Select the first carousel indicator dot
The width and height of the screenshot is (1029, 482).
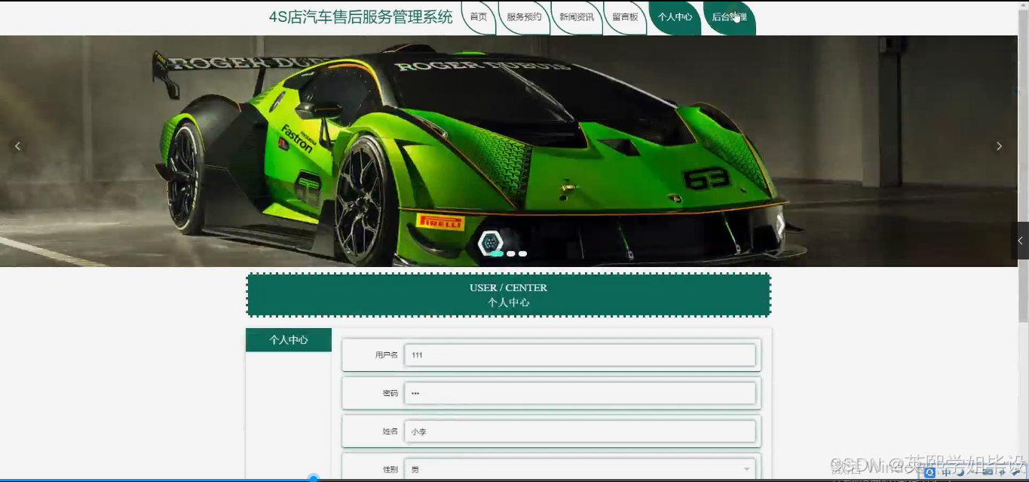pyautogui.click(x=498, y=253)
